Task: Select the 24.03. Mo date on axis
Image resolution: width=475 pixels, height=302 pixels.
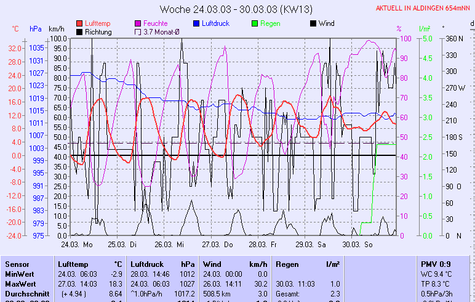Action: (x=76, y=245)
